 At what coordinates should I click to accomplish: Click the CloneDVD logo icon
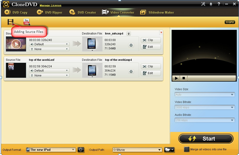pos(6,4)
